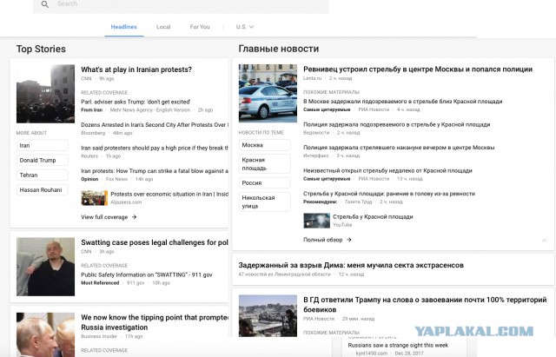Click Полный обзор link
Image resolution: width=556 pixels, height=357 pixels.
click(322, 240)
